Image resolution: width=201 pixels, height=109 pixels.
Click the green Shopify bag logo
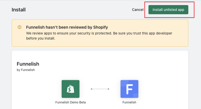pos(71,89)
